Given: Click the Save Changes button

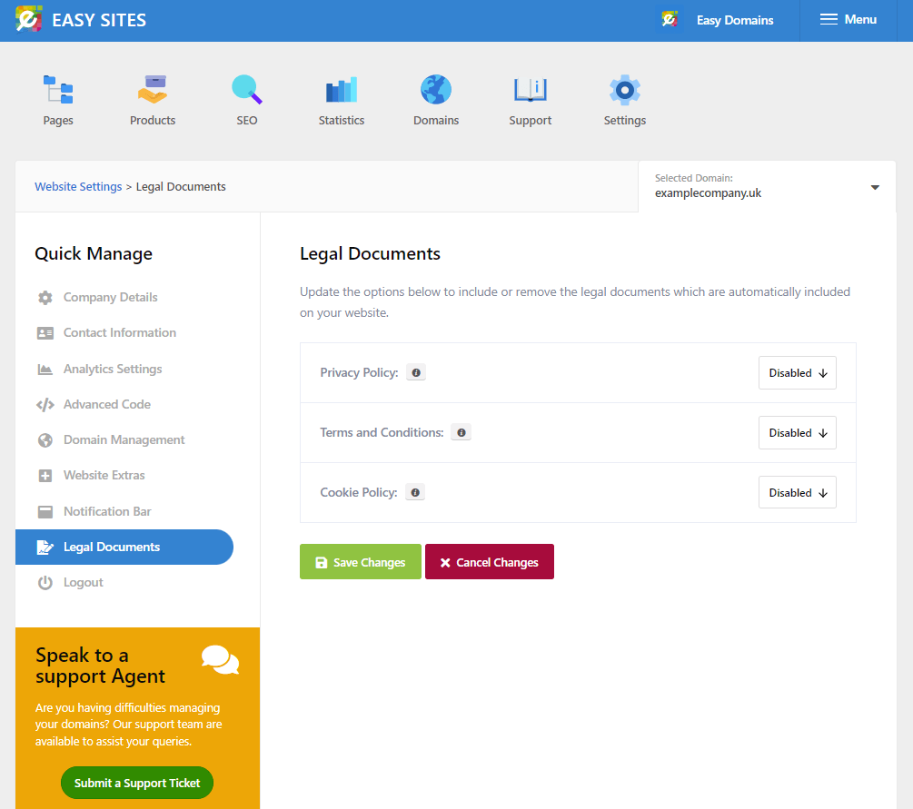Looking at the screenshot, I should pos(361,562).
